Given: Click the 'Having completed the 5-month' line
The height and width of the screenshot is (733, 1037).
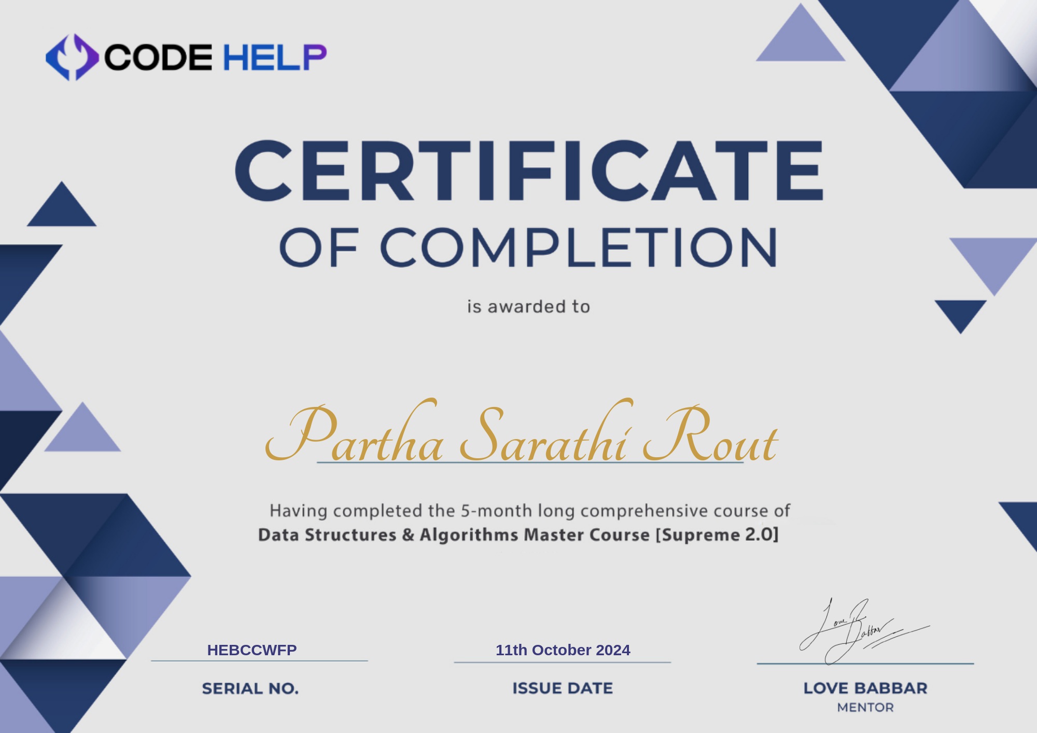Looking at the screenshot, I should point(529,511).
